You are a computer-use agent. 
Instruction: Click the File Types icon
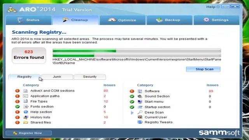point(25,101)
